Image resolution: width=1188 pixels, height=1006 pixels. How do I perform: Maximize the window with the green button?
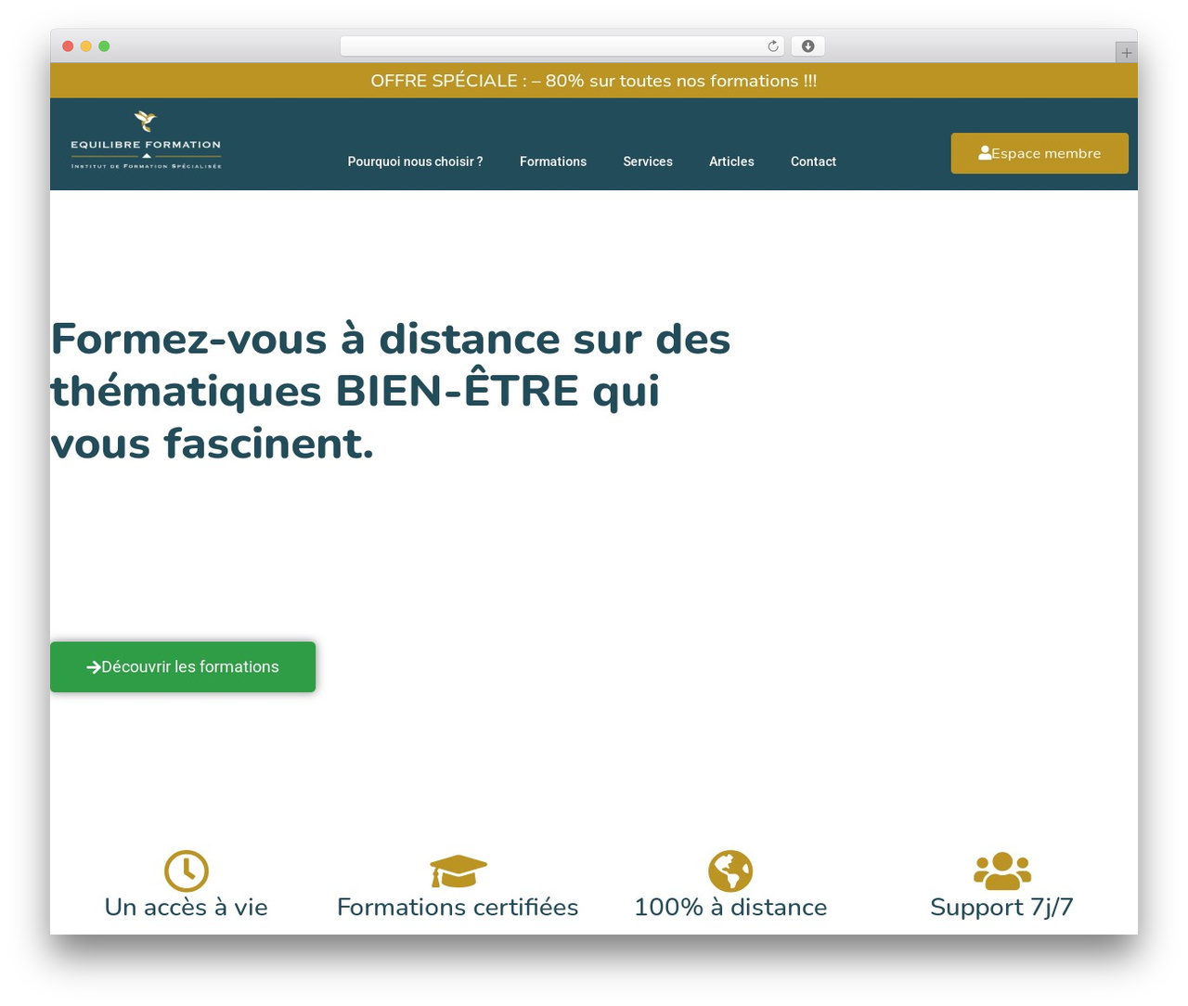[x=104, y=46]
